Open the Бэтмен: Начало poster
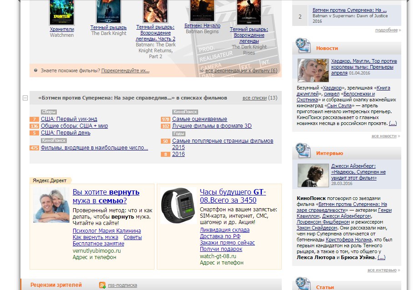Image resolution: width=414 pixels, height=290 pixels. (202, 10)
